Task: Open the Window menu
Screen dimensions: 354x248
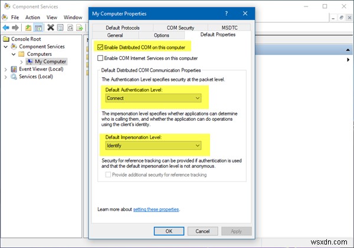Action: pos(73,17)
